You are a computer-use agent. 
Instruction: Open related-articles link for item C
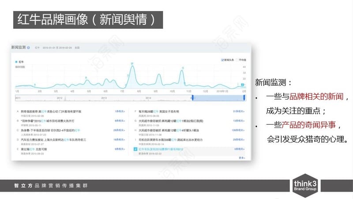(x=119, y=130)
